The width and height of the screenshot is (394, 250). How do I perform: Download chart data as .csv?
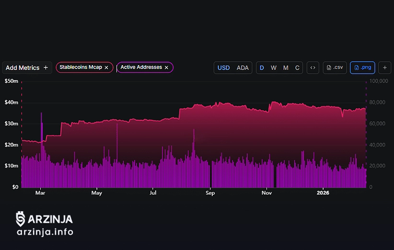click(335, 68)
